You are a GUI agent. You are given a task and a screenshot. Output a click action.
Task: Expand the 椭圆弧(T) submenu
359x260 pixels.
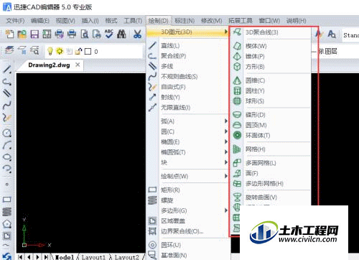point(187,152)
